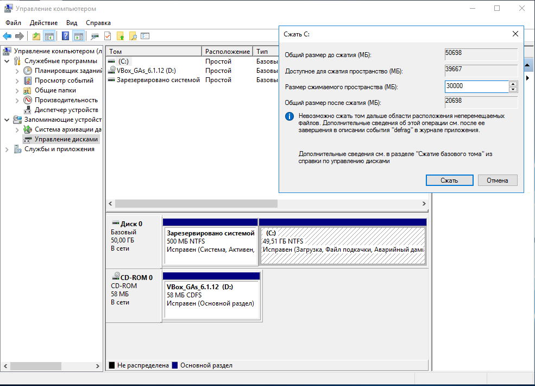
Task: Toggle the action pane toolbar icon
Action: pos(78,36)
